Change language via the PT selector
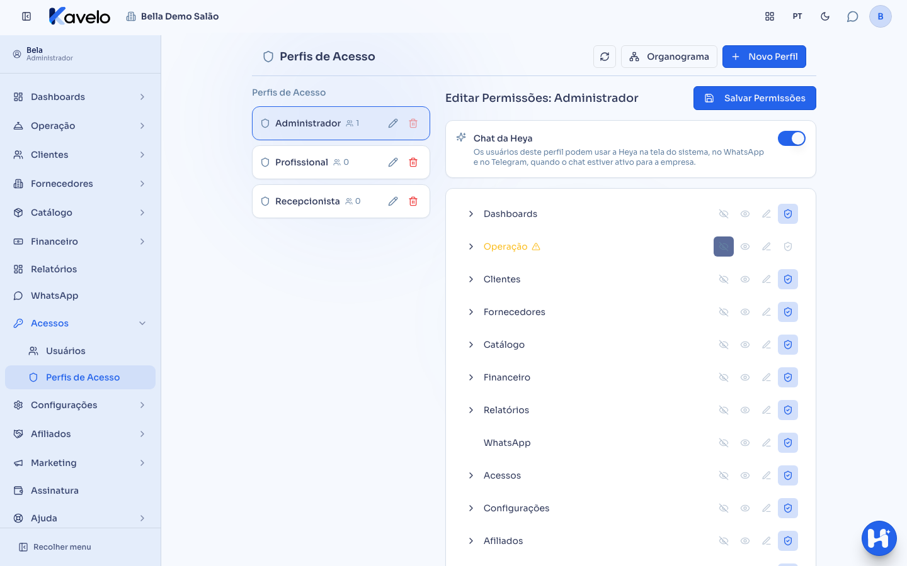The width and height of the screenshot is (907, 566). [797, 16]
